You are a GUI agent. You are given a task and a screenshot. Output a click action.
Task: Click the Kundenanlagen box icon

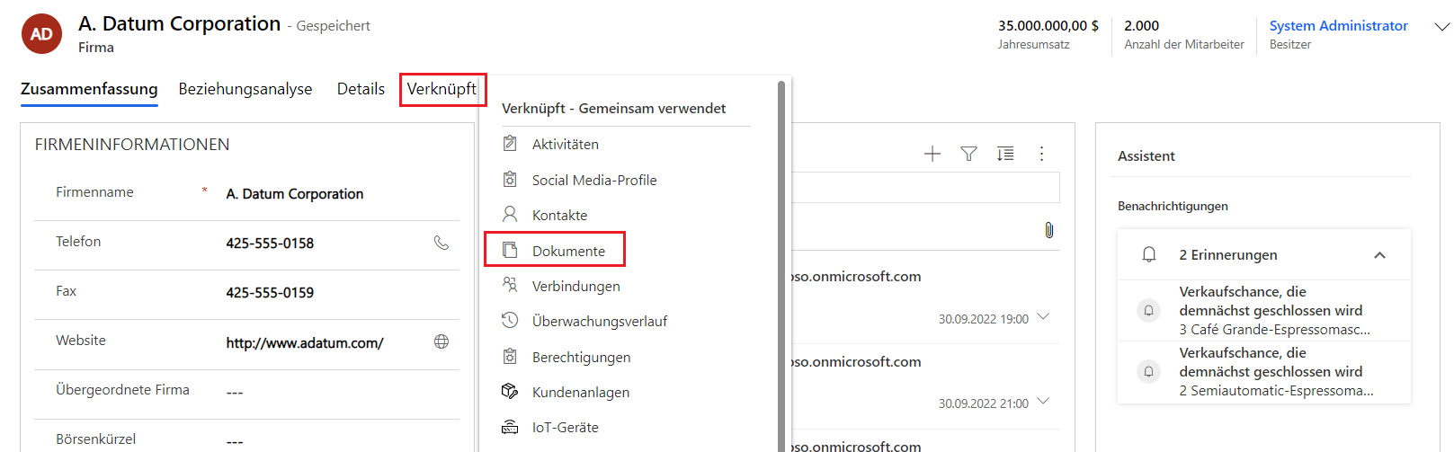click(x=510, y=391)
